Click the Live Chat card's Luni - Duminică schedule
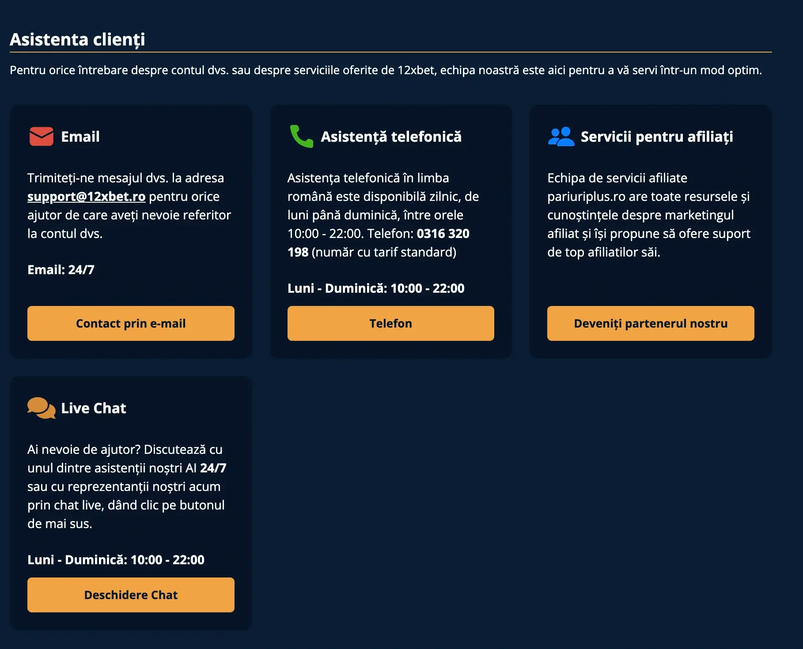The width and height of the screenshot is (803, 649). click(116, 560)
